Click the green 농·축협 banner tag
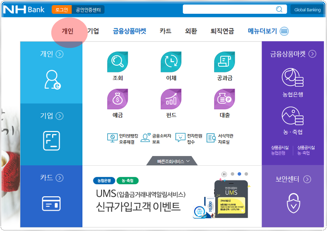The width and height of the screenshot is (327, 231). point(127,181)
